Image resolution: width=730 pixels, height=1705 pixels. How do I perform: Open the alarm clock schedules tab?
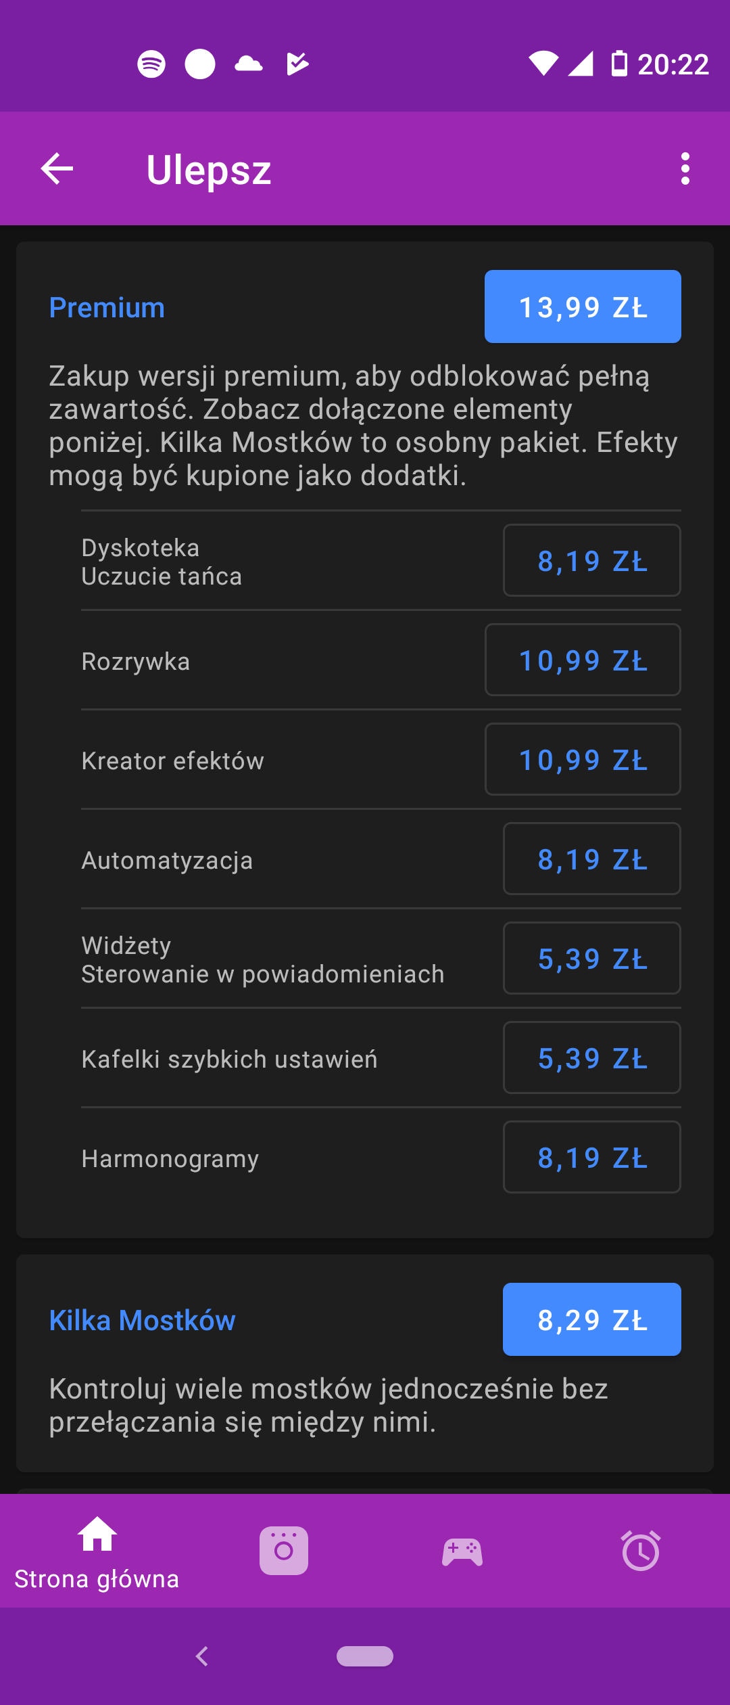click(641, 1551)
